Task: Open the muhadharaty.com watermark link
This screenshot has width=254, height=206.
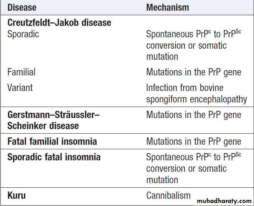Action: tap(224, 201)
